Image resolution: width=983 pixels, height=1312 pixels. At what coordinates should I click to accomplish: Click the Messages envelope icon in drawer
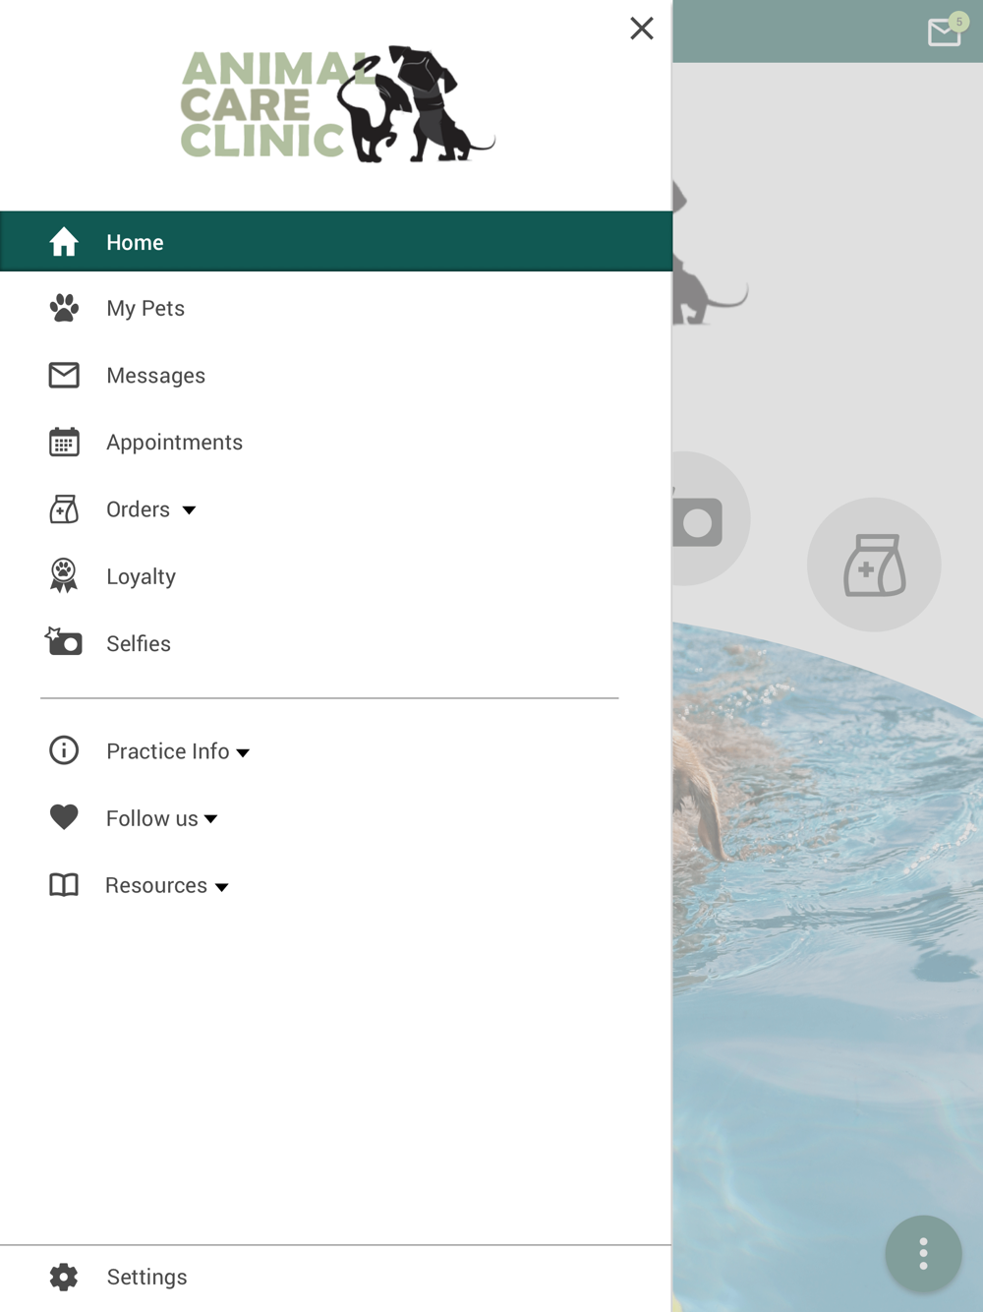[x=64, y=376]
